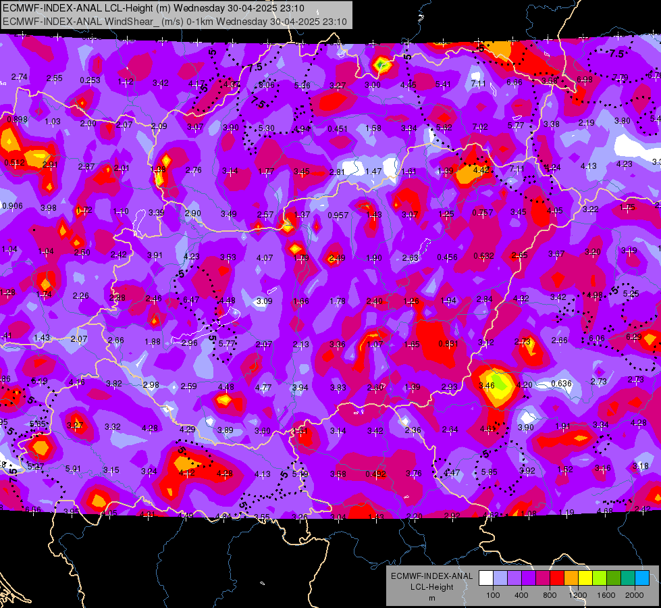Click the wind shear value 0.757
Screen dimensions: 661x608
click(x=483, y=212)
